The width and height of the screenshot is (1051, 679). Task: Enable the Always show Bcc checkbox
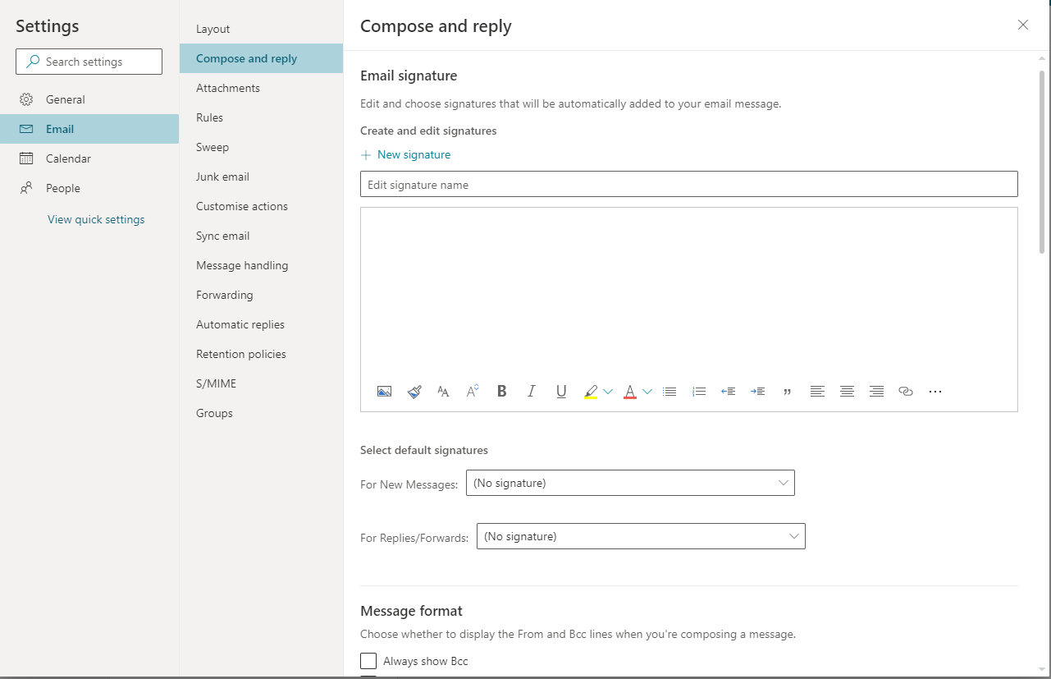(x=368, y=661)
